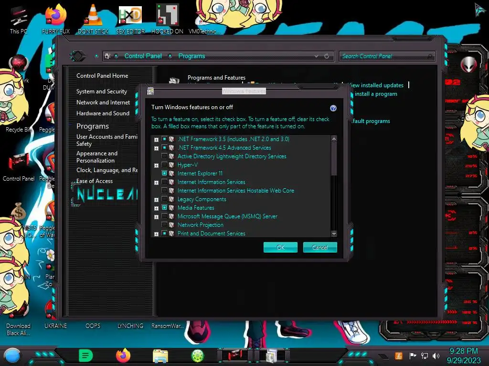Image resolution: width=489 pixels, height=366 pixels.
Task: Expand Print and Document Services node
Action: (156, 234)
